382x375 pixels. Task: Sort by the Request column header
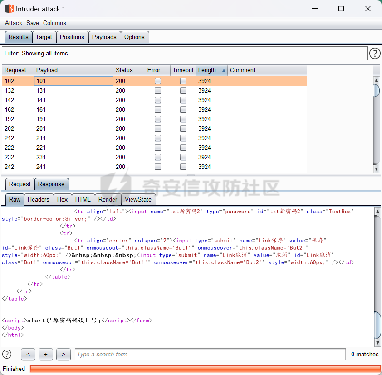click(x=18, y=70)
